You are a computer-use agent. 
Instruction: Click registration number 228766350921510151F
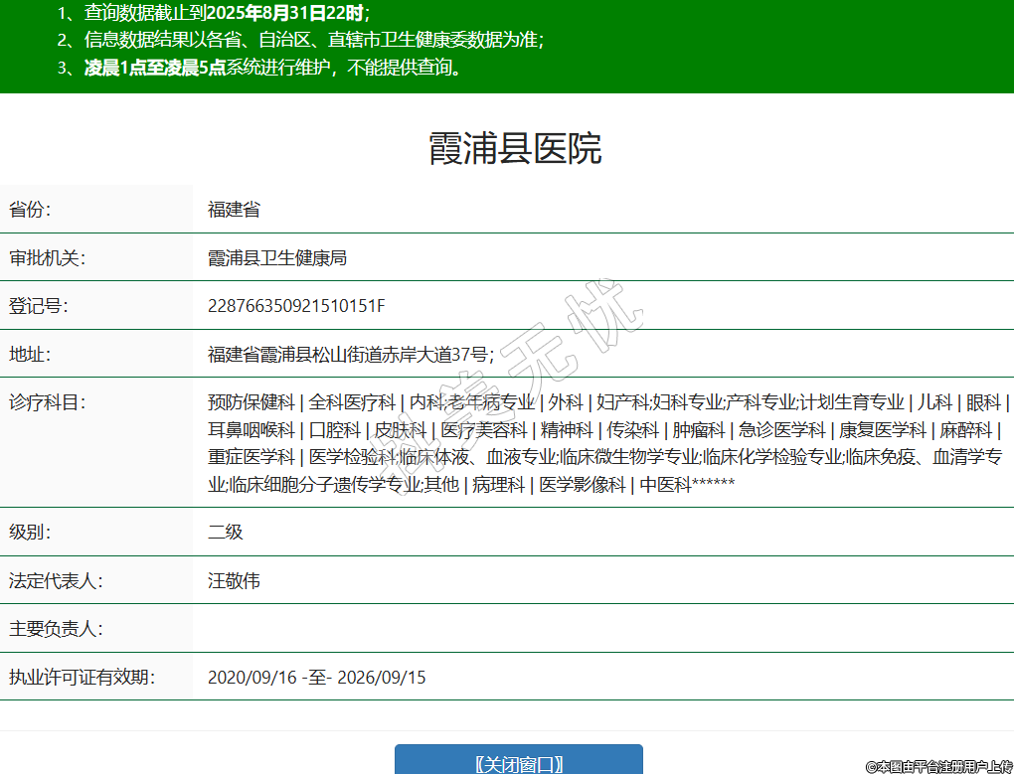[x=296, y=306]
